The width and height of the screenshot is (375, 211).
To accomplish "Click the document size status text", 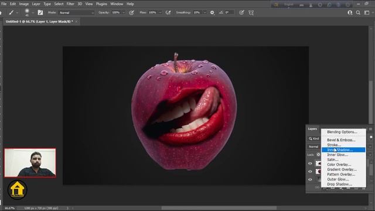I will point(41,208).
